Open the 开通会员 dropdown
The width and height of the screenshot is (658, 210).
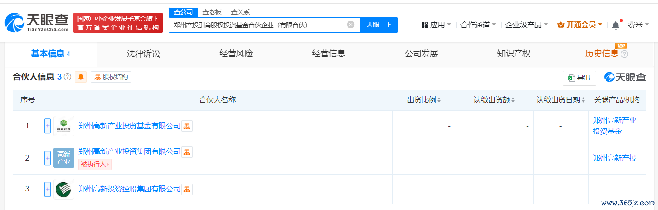pos(580,25)
